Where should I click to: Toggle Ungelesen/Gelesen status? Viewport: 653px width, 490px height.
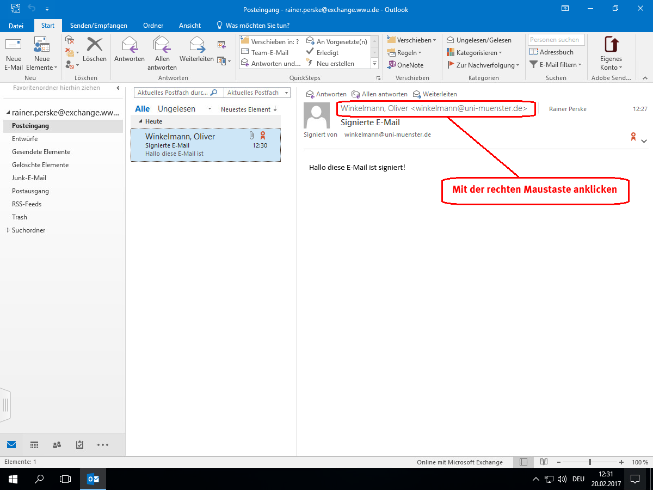(x=479, y=40)
